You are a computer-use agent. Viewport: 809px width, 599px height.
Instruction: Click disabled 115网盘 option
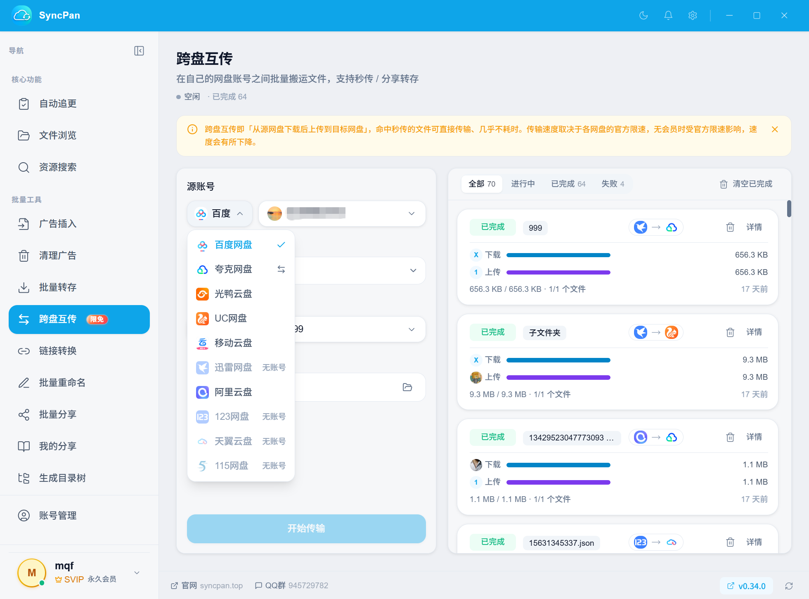coord(241,466)
